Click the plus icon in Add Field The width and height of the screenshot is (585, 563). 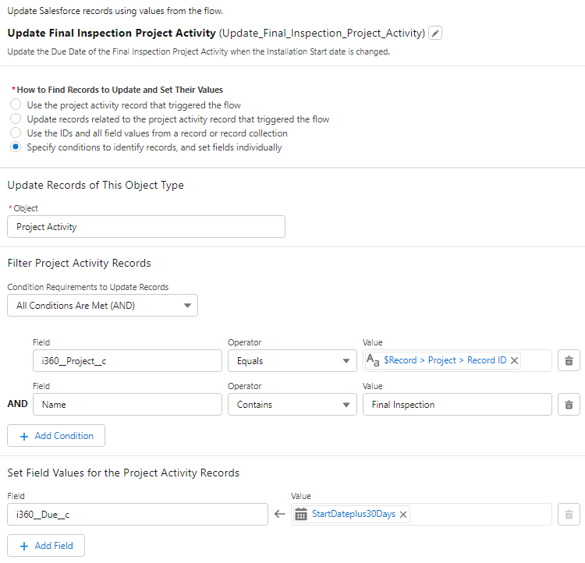click(x=23, y=546)
